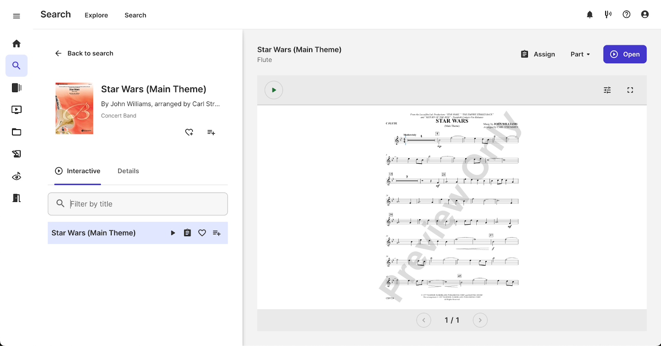
Task: Open the door icon in sidebar
Action: click(x=17, y=198)
